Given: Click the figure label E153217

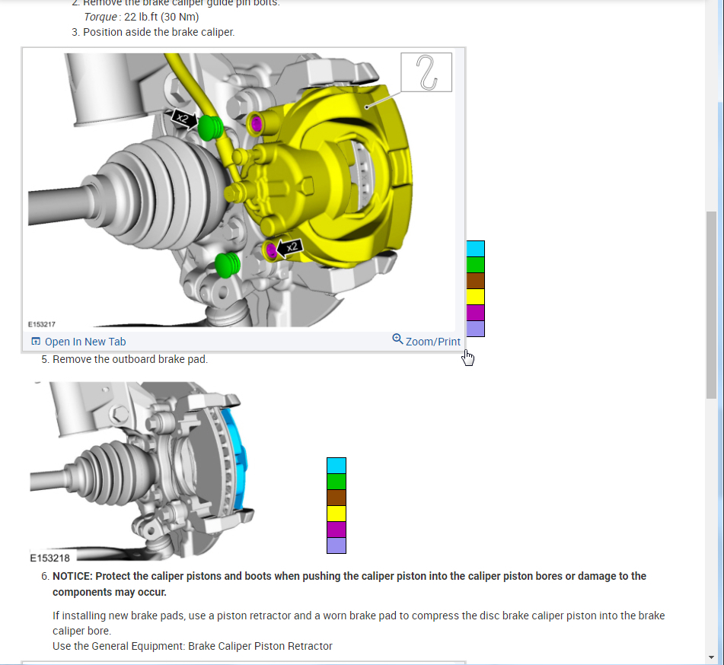Looking at the screenshot, I should 42,324.
